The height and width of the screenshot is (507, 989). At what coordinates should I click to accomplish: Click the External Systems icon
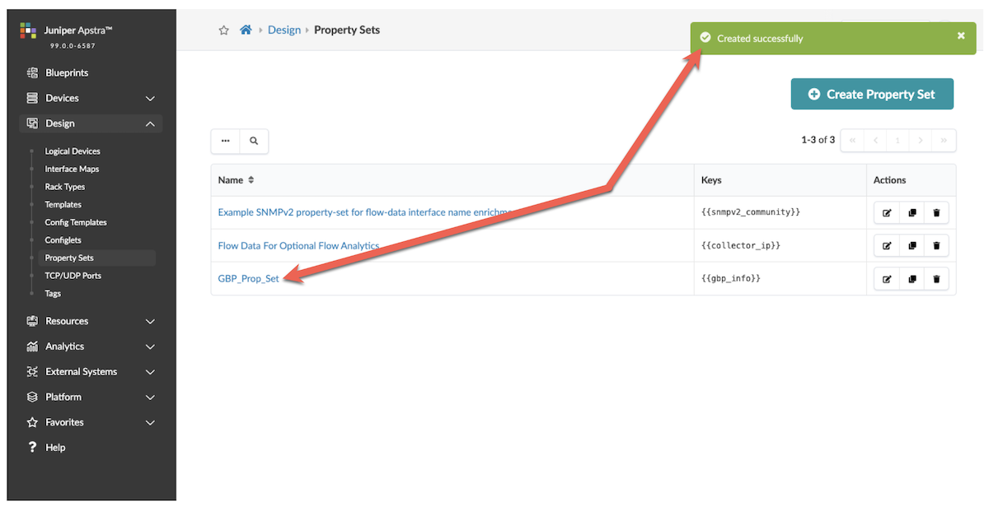(32, 372)
